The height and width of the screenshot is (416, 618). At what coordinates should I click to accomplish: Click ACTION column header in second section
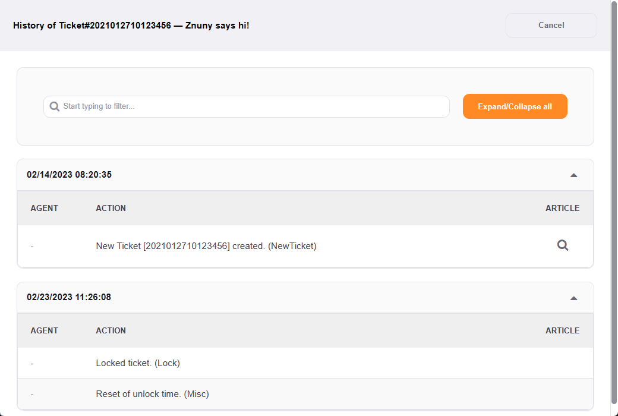(x=111, y=330)
